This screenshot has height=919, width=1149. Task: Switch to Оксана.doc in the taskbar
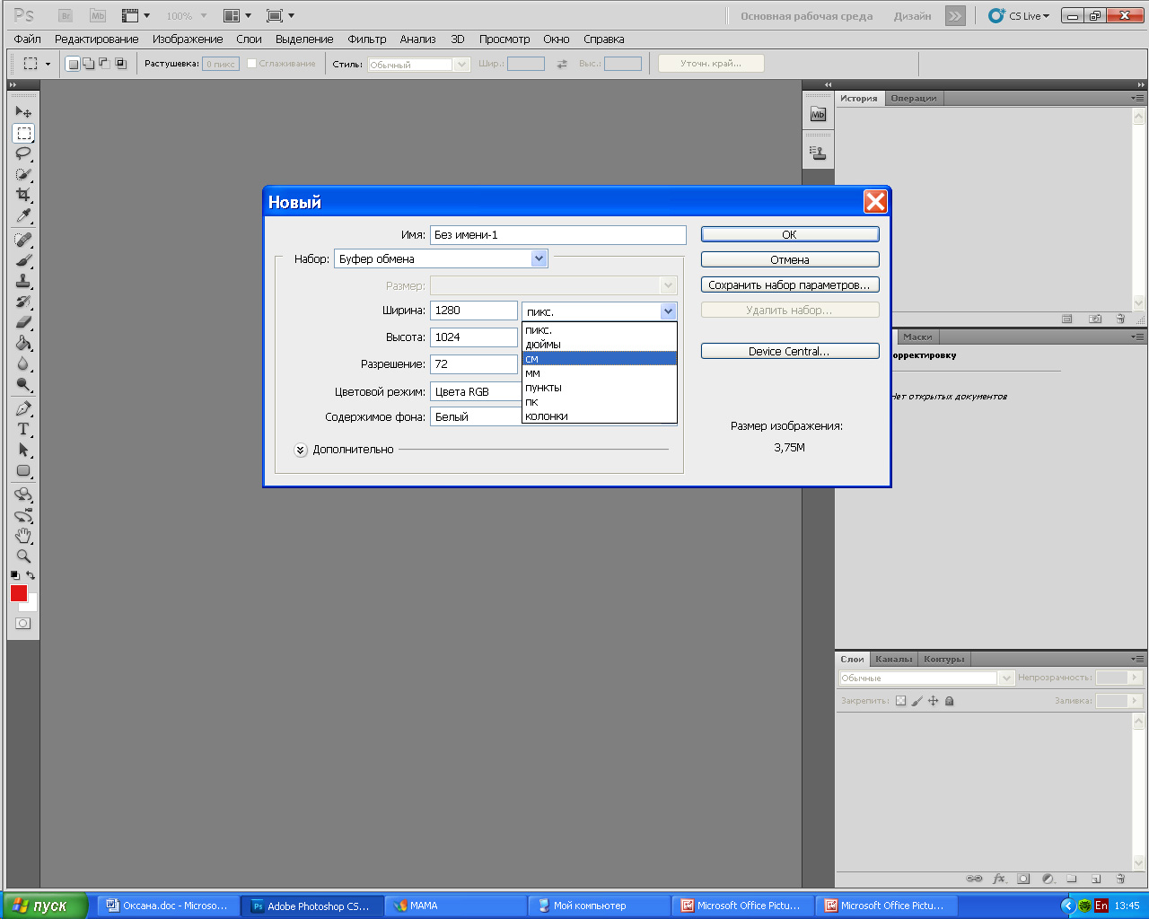tap(169, 906)
